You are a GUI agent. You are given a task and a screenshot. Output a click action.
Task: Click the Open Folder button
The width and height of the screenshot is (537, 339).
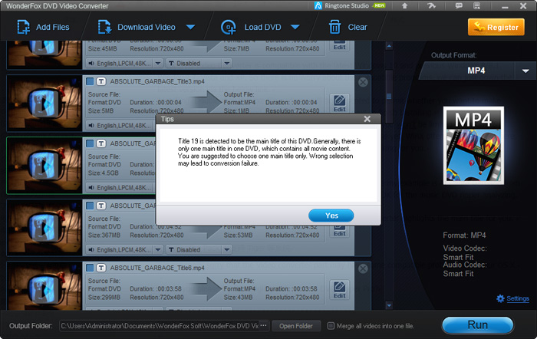[296, 326]
